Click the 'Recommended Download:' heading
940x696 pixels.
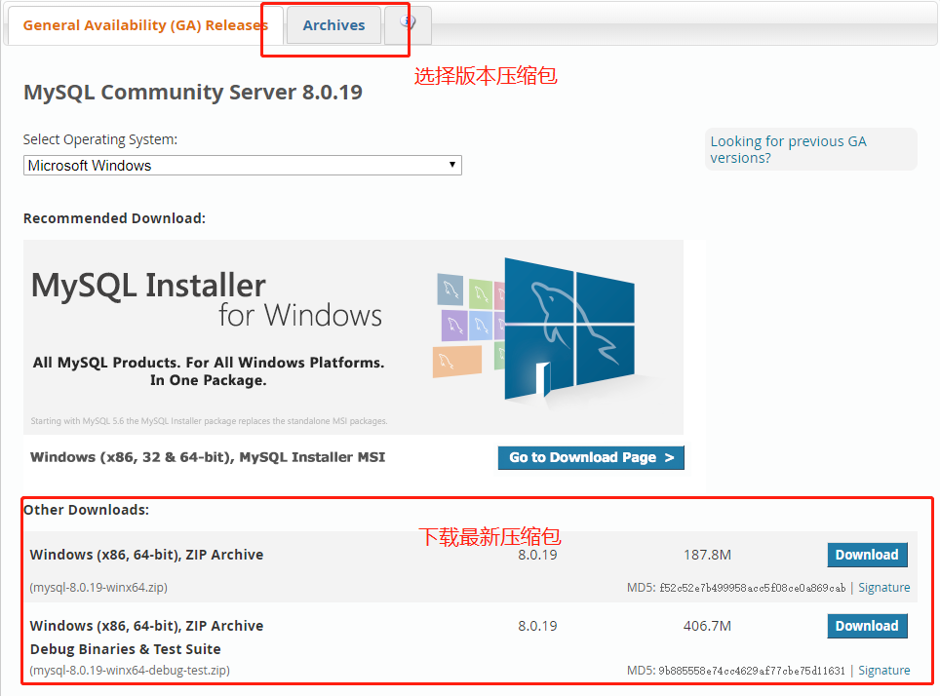(114, 218)
